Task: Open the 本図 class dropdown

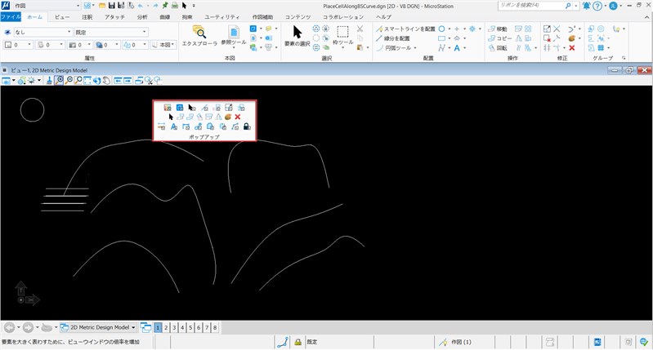Action: (163, 45)
